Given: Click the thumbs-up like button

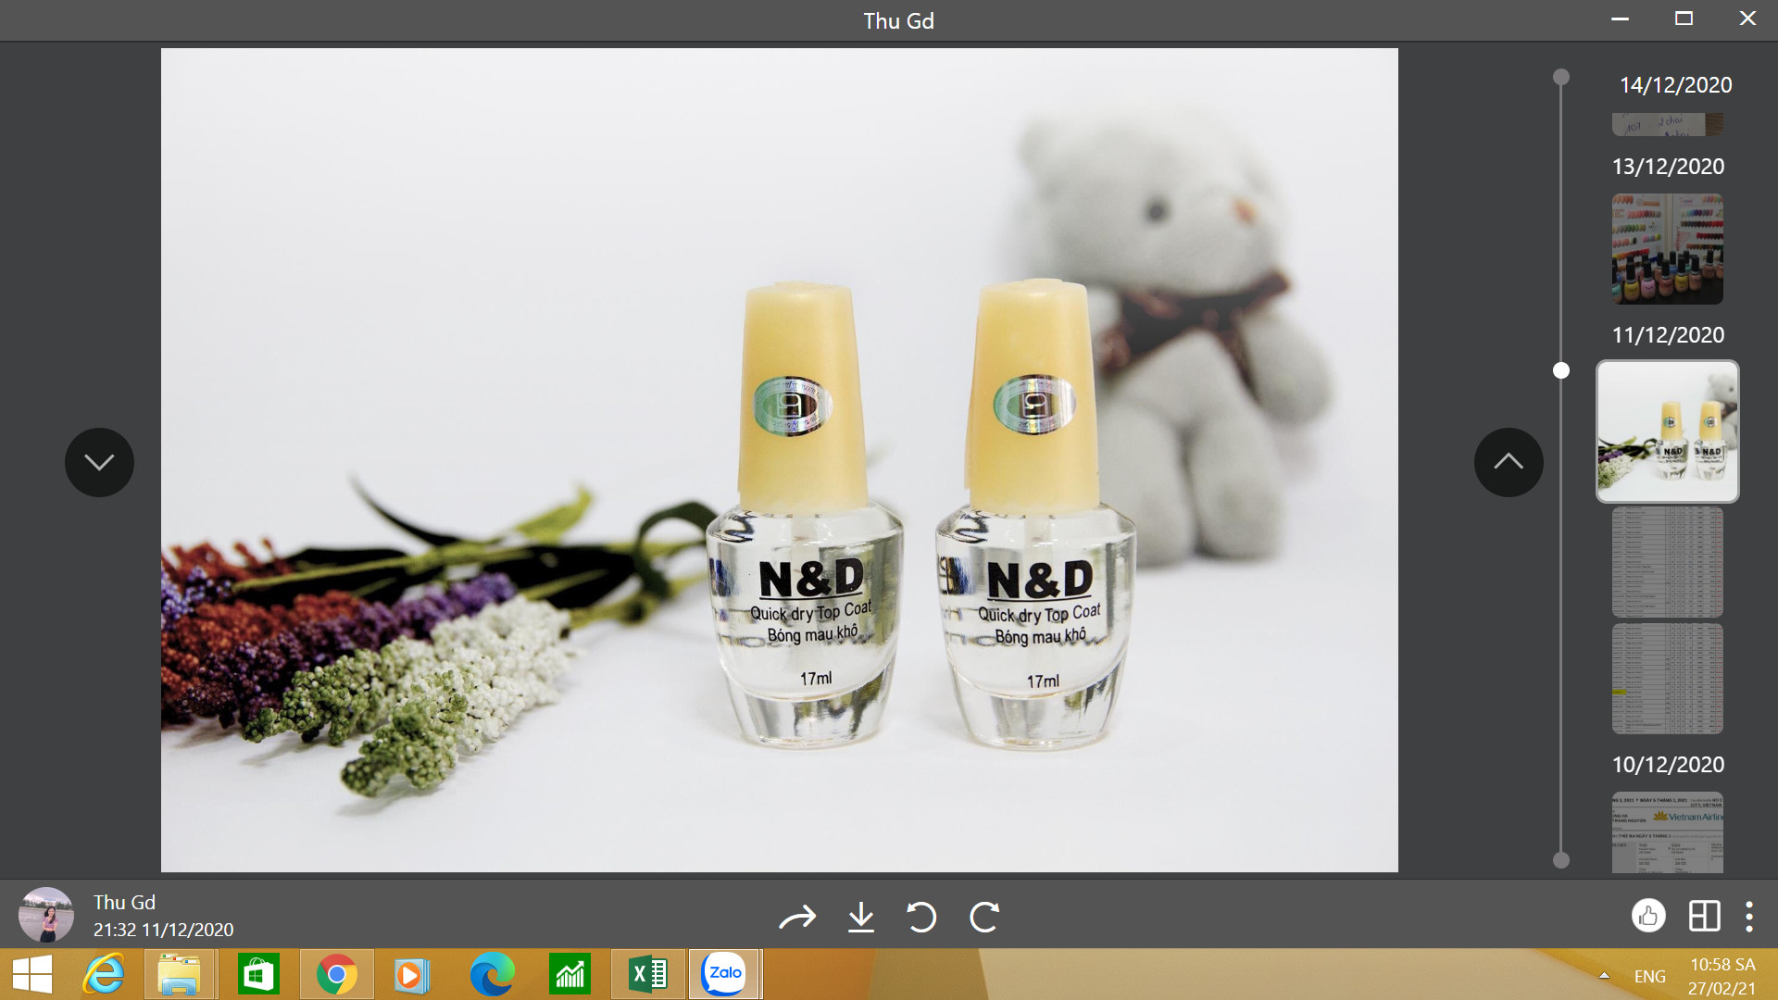Looking at the screenshot, I should tap(1648, 916).
